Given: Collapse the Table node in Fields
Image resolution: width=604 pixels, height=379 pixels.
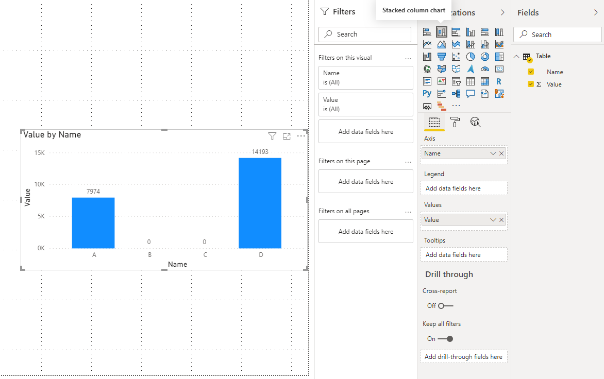Looking at the screenshot, I should 516,56.
